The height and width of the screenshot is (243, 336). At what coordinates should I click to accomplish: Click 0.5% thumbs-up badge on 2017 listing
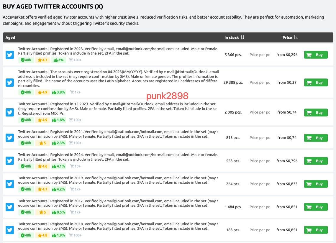coord(58,212)
